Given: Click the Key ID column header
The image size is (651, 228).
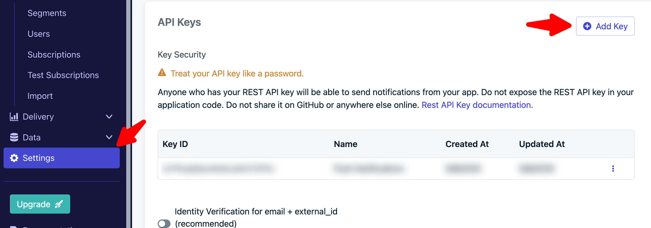Looking at the screenshot, I should (175, 144).
